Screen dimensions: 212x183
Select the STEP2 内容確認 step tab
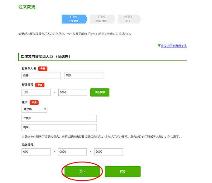click(x=101, y=19)
